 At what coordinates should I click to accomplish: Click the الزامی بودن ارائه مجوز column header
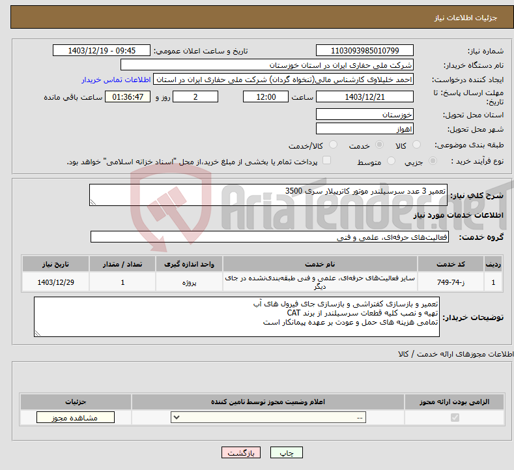coord(454,402)
